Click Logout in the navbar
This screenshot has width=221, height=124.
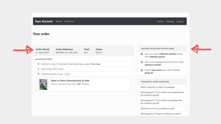click(180, 21)
